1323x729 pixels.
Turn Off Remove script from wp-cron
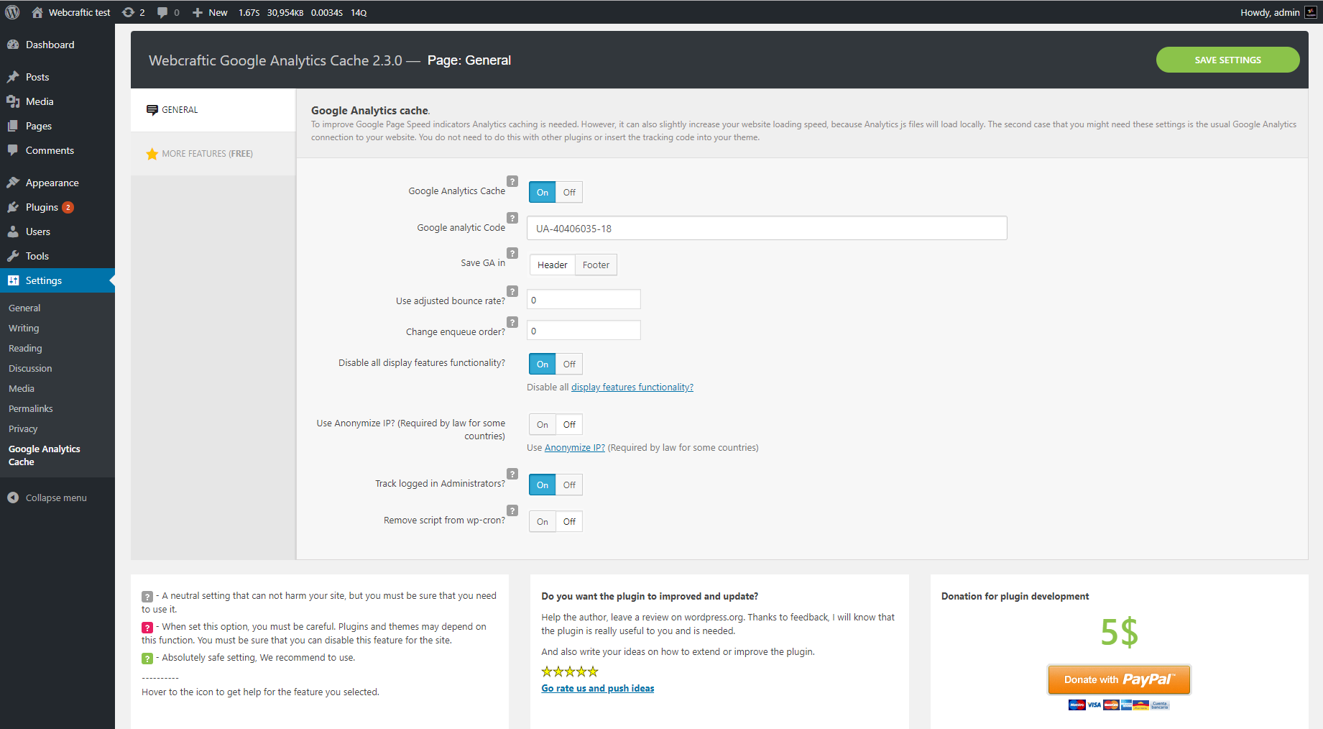click(569, 521)
